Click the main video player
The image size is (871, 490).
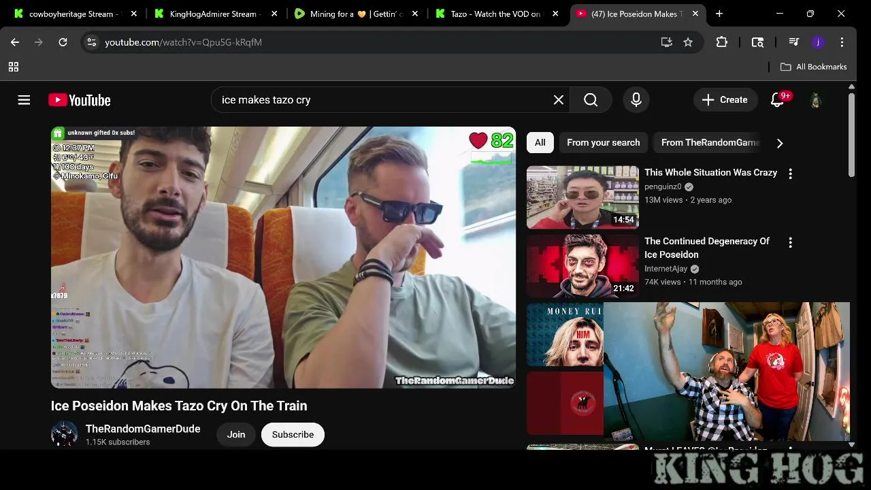point(283,257)
